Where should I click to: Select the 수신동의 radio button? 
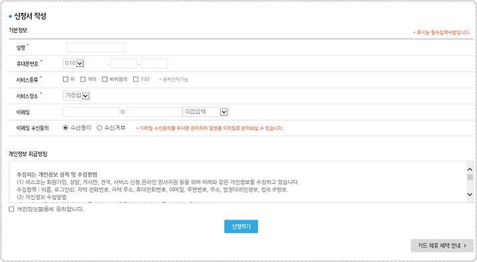66,128
